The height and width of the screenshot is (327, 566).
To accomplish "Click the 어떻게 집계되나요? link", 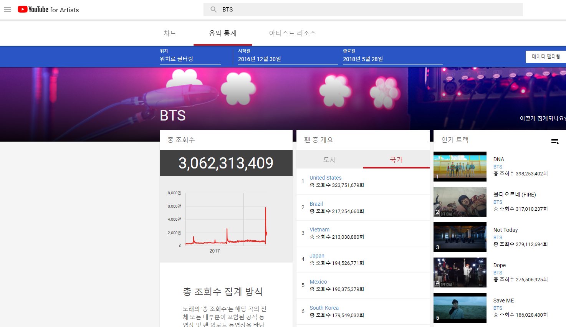I will click(542, 118).
